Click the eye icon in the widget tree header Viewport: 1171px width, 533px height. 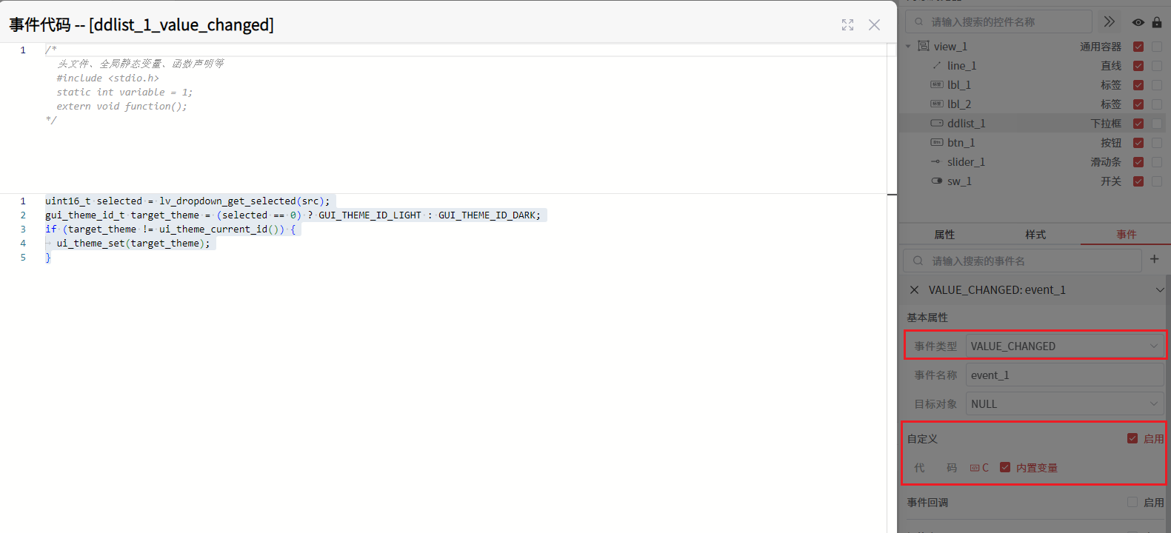[x=1138, y=22]
